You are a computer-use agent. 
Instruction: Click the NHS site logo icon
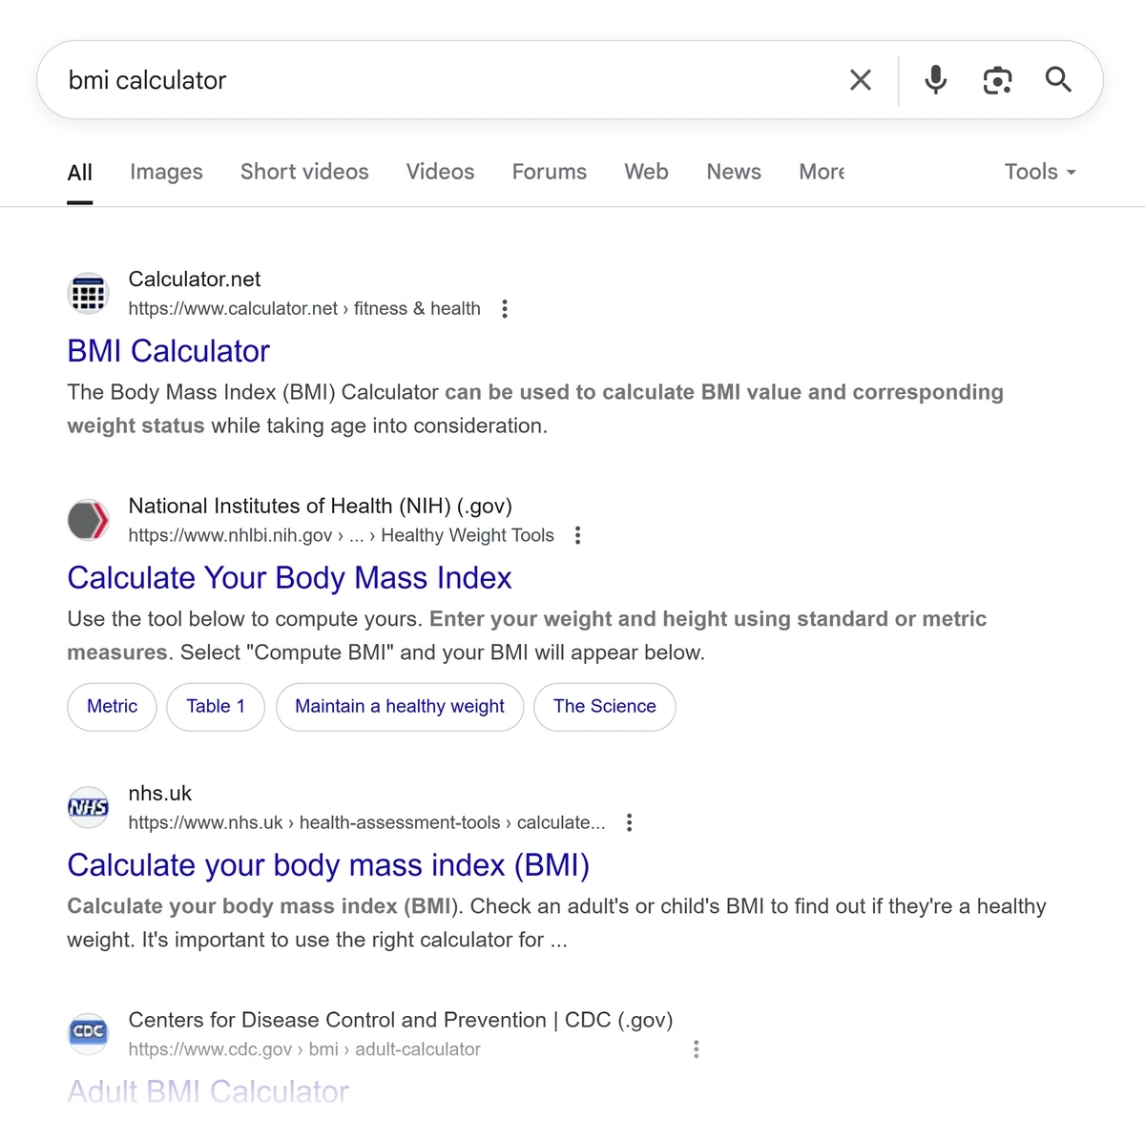[88, 807]
